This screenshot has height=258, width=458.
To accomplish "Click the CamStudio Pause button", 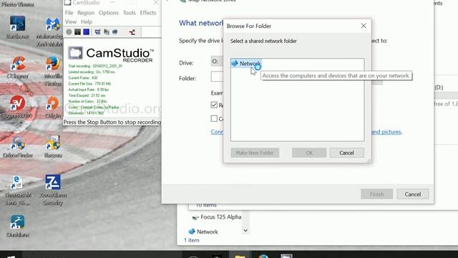I will pos(77,32).
